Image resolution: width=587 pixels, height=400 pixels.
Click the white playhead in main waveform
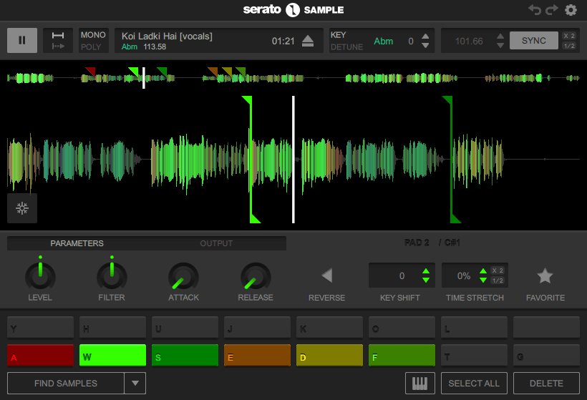(293, 160)
